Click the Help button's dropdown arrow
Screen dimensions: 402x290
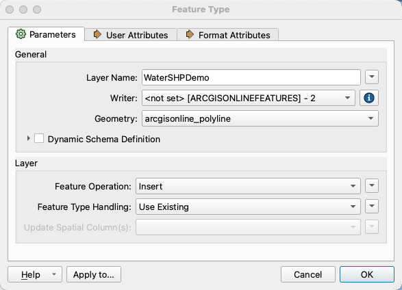[x=54, y=274]
